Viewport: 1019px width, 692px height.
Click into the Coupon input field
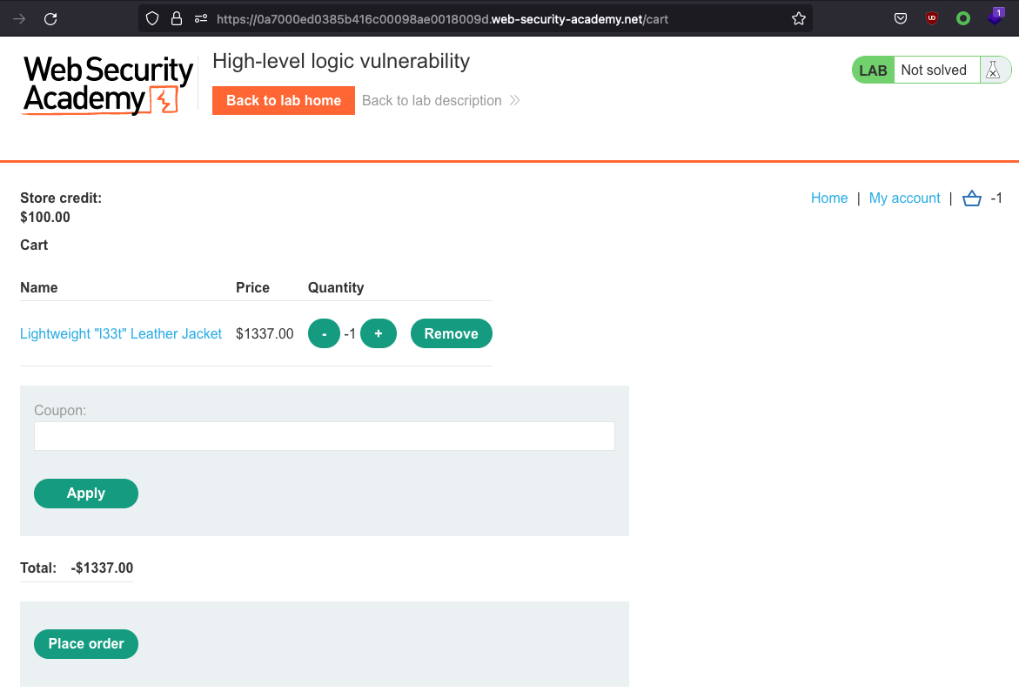pos(324,436)
